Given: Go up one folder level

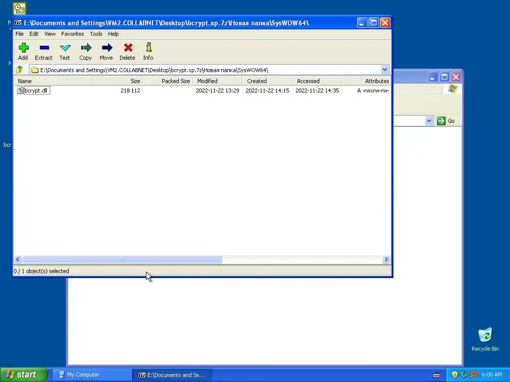Looking at the screenshot, I should click(19, 70).
